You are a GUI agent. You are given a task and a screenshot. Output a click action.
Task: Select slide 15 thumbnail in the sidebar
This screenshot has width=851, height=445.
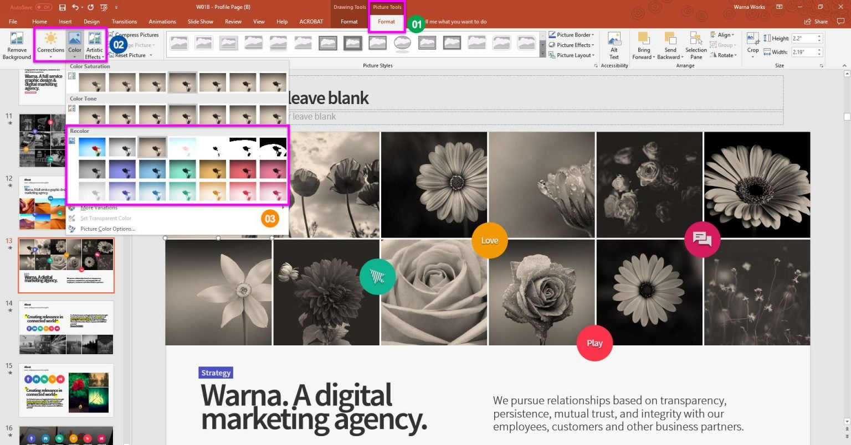(65, 390)
